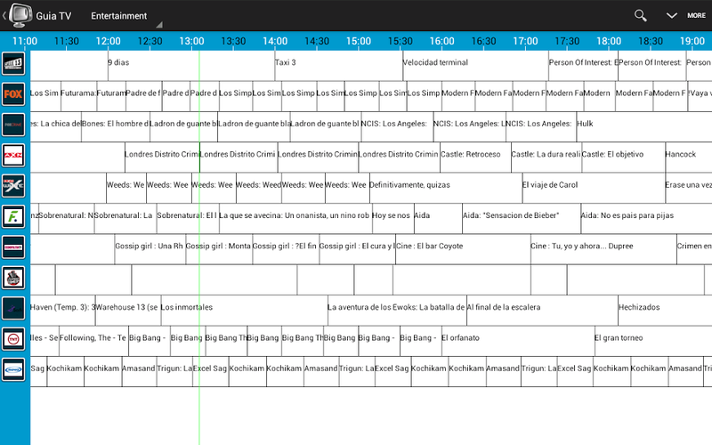This screenshot has height=445, width=712.
Task: Select the 17:30 time marker
Action: click(x=567, y=41)
